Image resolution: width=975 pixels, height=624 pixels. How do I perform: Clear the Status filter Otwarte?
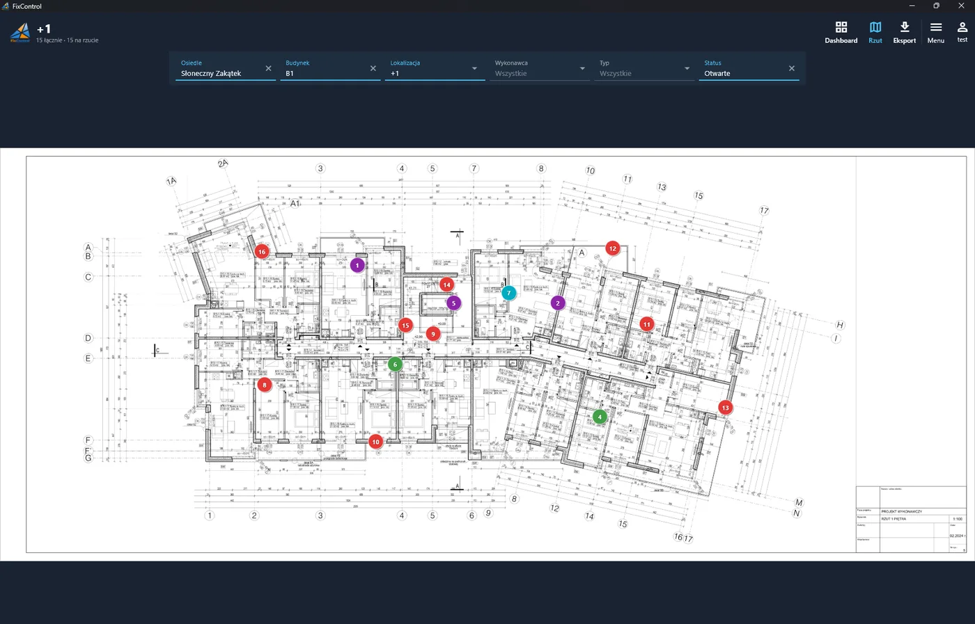[791, 68]
